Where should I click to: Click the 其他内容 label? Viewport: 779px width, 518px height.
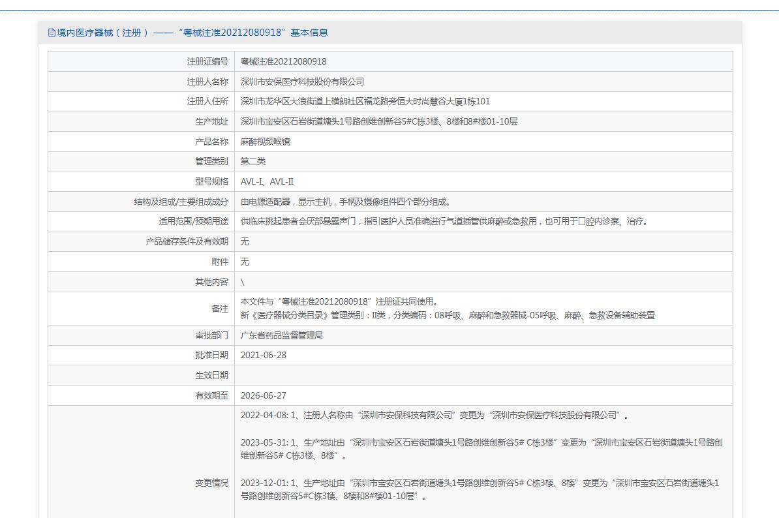click(211, 282)
